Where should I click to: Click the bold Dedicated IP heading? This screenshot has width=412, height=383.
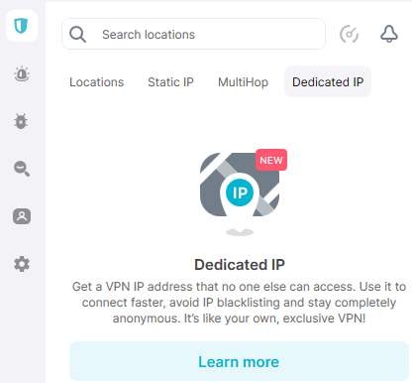(240, 265)
